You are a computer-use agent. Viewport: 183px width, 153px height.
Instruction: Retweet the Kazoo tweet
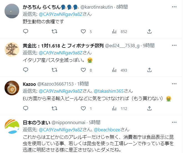54,109
